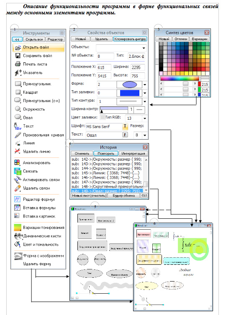
Task: Click the Интерпретация button
Action: pos(133,153)
